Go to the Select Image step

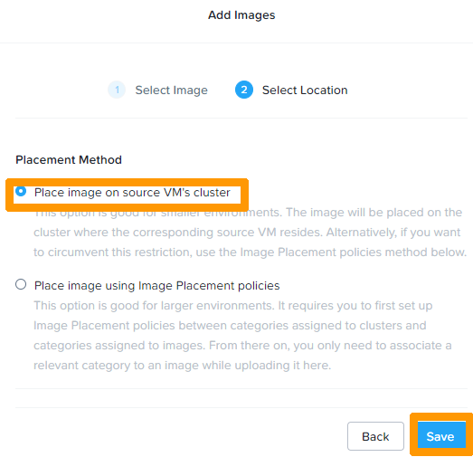(x=171, y=90)
